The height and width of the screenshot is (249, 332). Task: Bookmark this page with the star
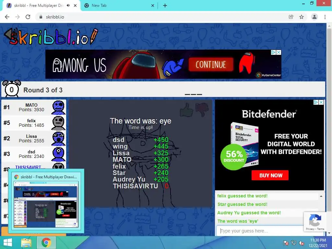pos(302,17)
